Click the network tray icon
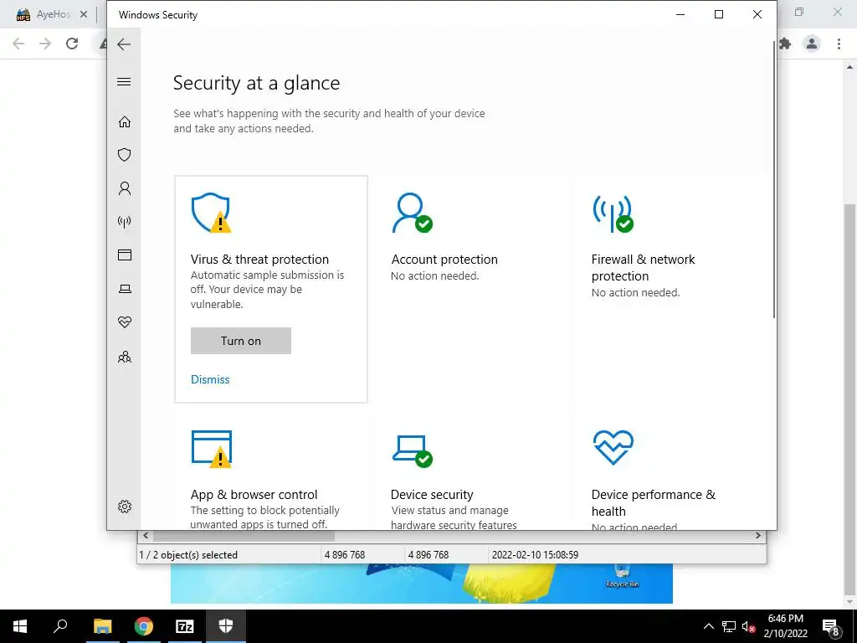The width and height of the screenshot is (857, 643). (x=729, y=626)
